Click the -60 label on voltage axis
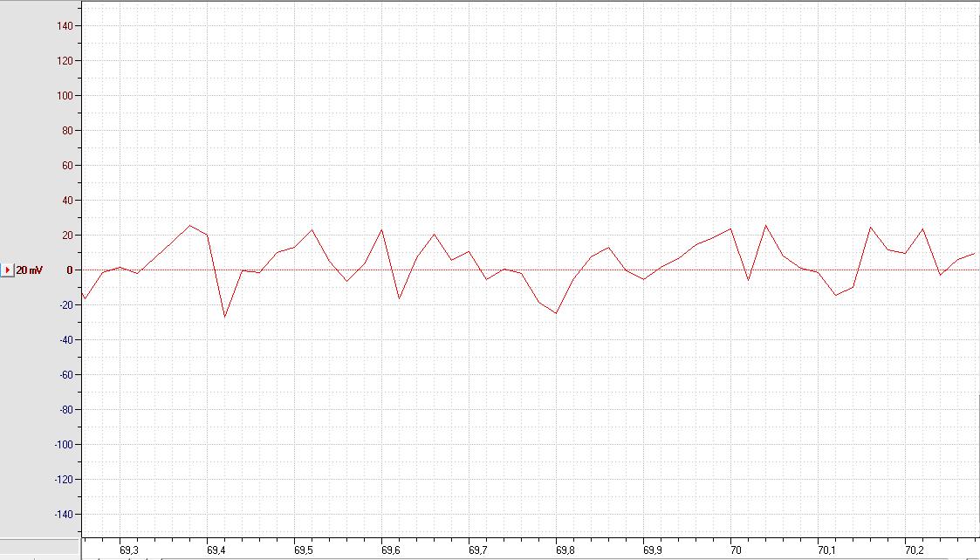 [x=65, y=375]
